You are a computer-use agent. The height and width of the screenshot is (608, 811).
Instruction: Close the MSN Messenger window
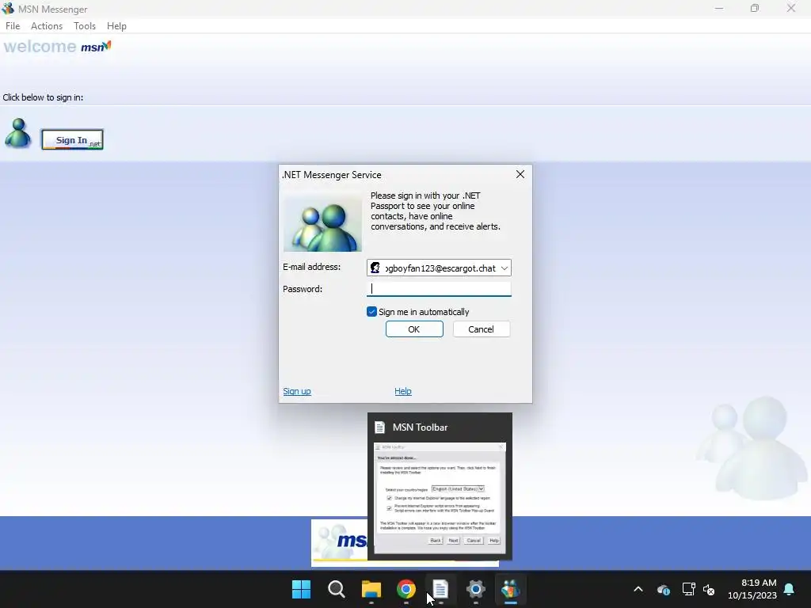pyautogui.click(x=791, y=8)
